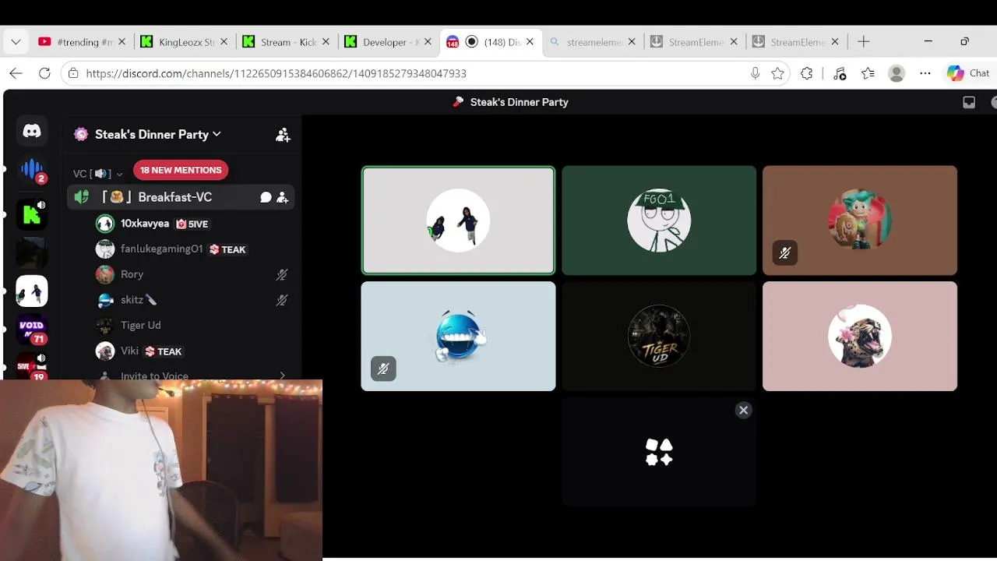The image size is (997, 561).
Task: Open the white server icon with two figures
Action: (32, 291)
